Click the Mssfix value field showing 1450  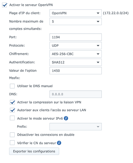75,71
